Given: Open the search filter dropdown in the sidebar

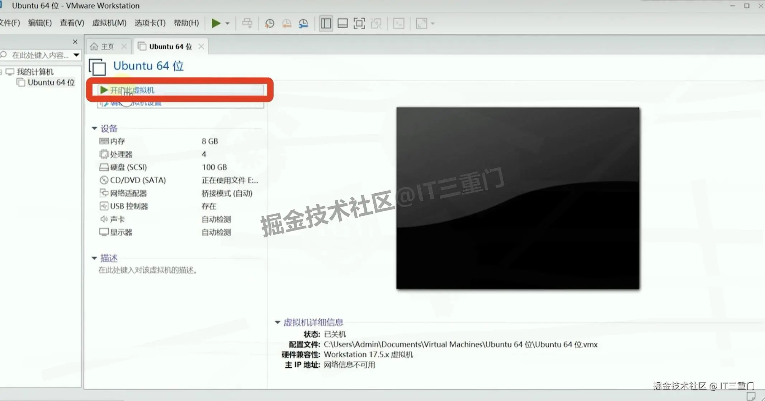Looking at the screenshot, I should pyautogui.click(x=76, y=55).
